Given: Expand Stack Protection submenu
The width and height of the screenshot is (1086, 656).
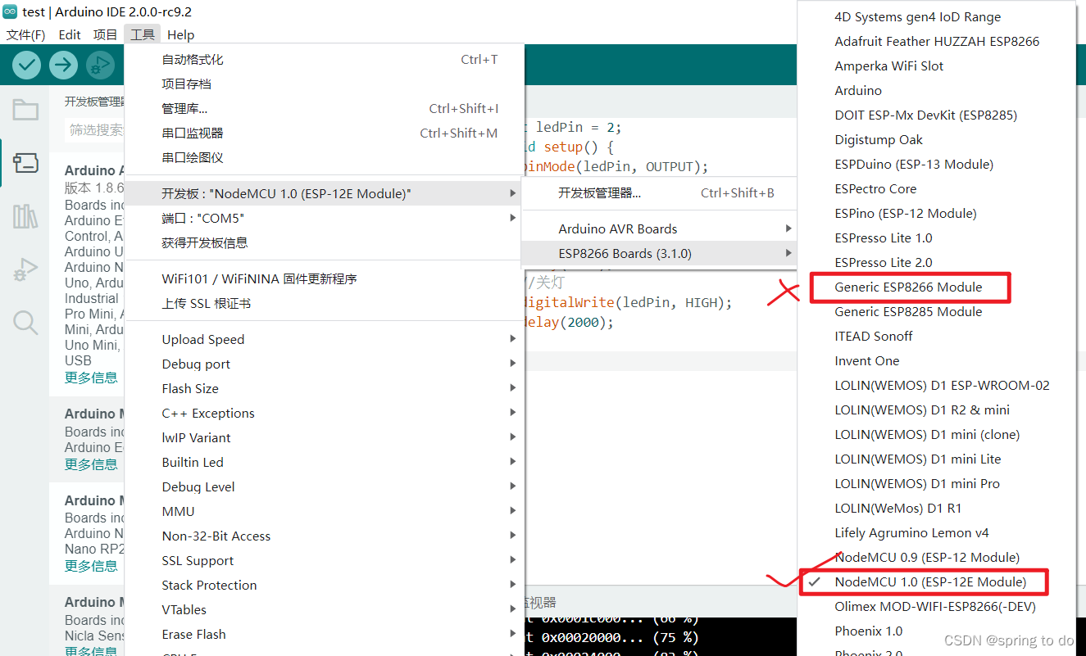Looking at the screenshot, I should point(325,586).
